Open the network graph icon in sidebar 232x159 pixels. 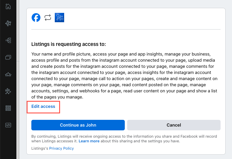coord(8,23)
